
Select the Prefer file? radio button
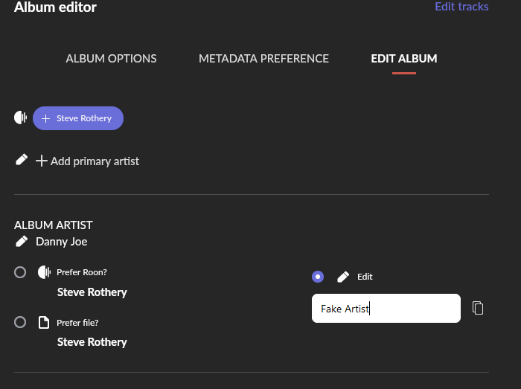20,322
